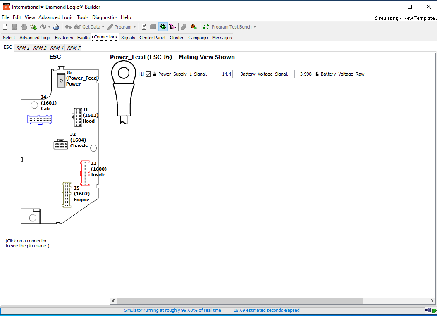Toggle the Power_Supply_1_Signal checkbox

pos(148,74)
